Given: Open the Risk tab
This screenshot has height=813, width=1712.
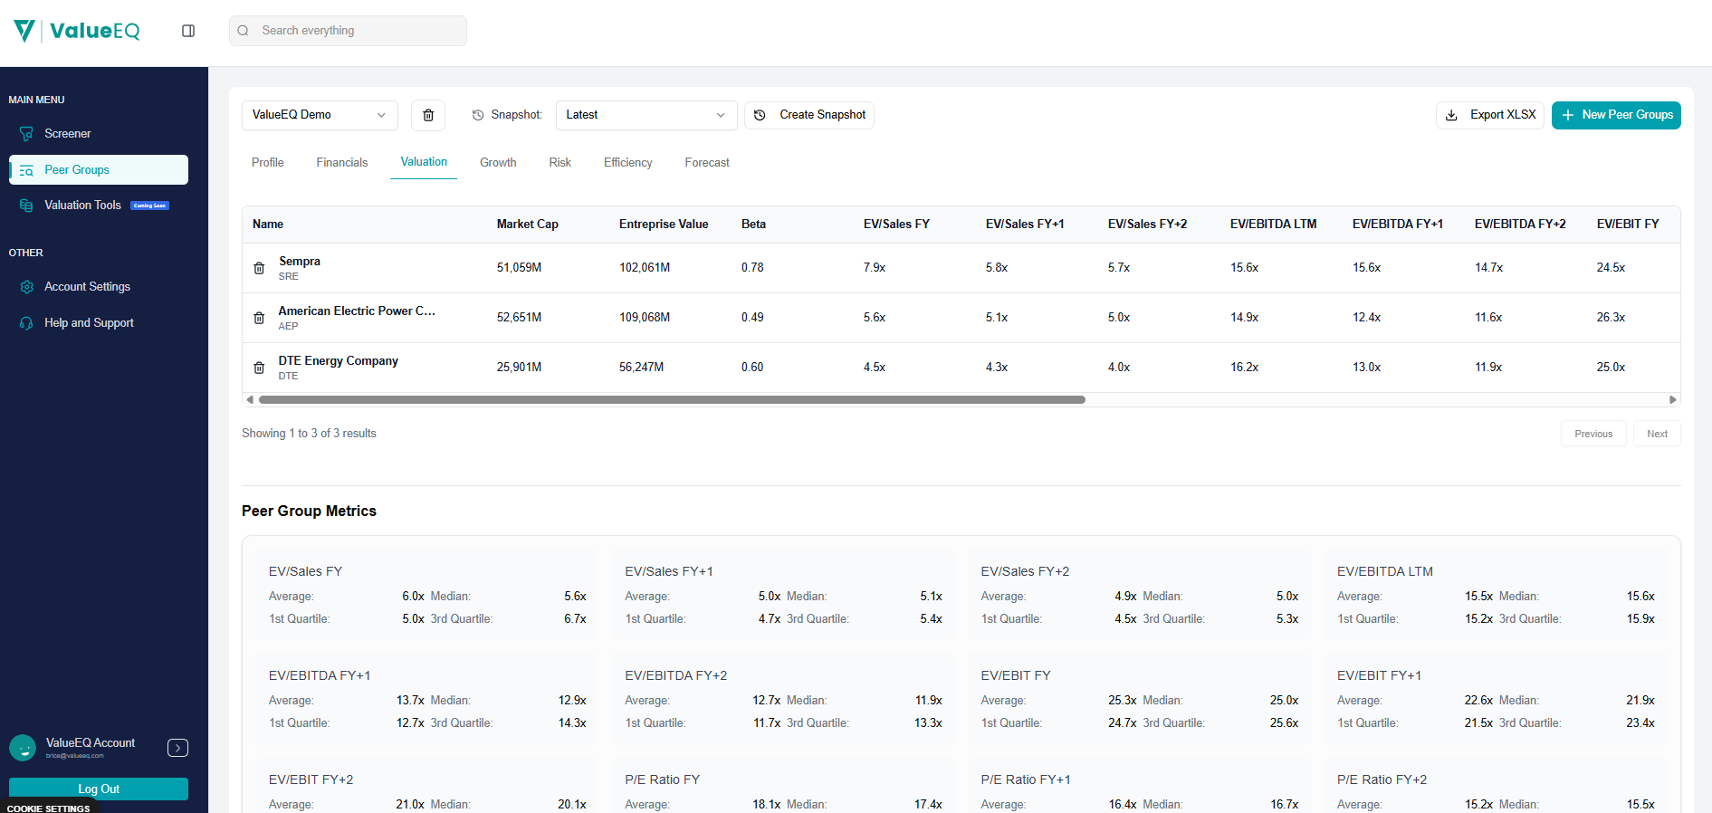Looking at the screenshot, I should point(560,163).
